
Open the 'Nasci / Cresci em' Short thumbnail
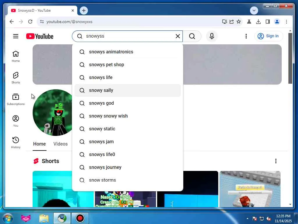click(x=125, y=199)
